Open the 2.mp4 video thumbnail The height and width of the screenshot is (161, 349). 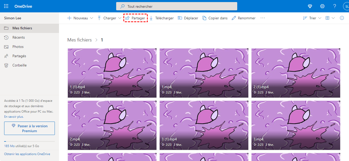coord(112,125)
